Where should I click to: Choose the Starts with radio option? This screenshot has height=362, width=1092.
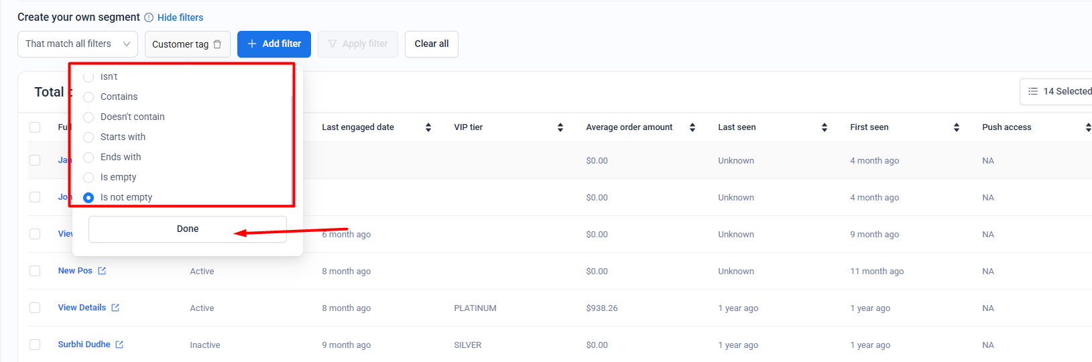[88, 137]
